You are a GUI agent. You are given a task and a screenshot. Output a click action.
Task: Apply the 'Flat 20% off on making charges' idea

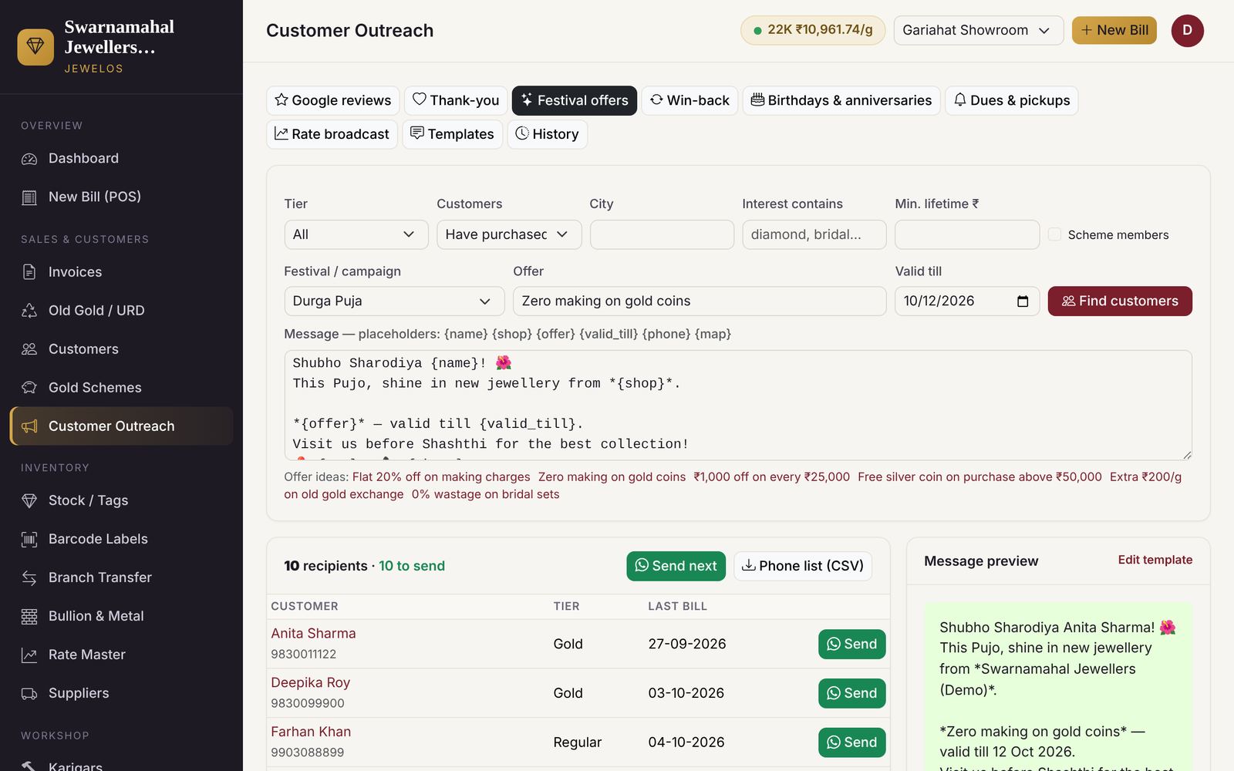click(441, 477)
